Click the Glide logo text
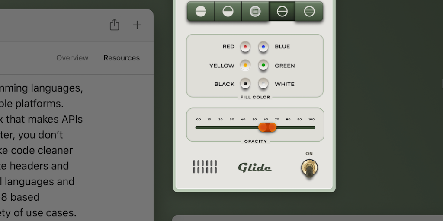This screenshot has height=221, width=443. [255, 167]
